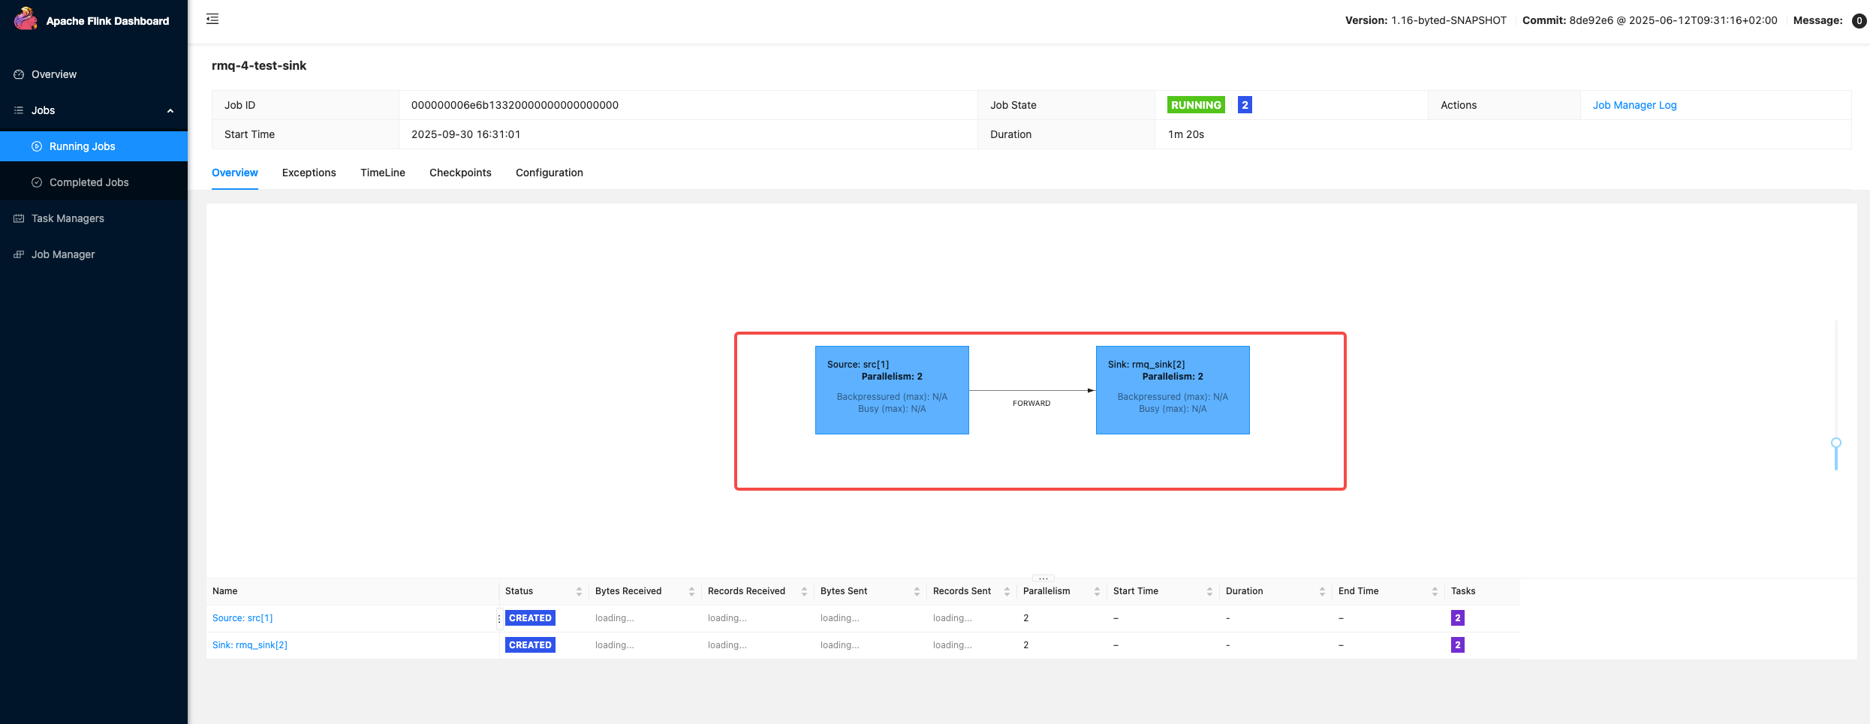Click the Job Manager sidebar icon
This screenshot has width=1870, height=724.
coord(19,254)
